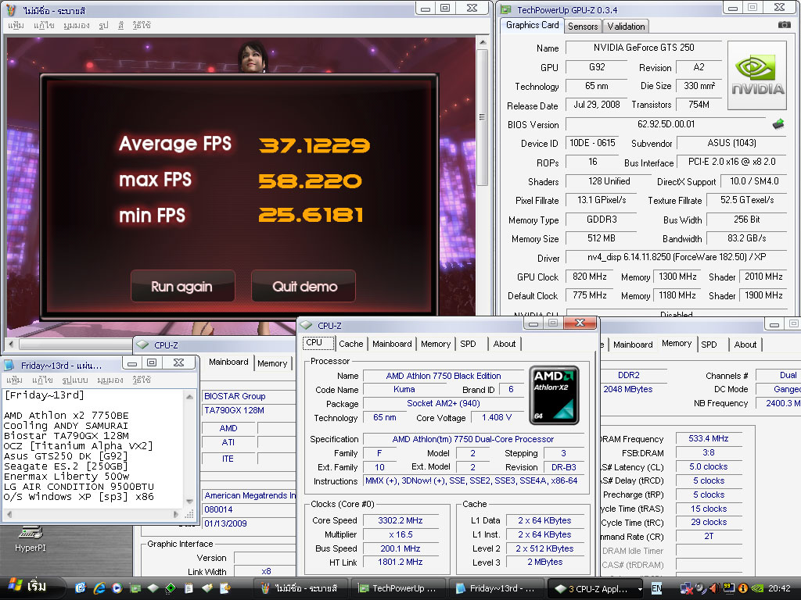Expand the 3 CPU-Z grouped taskbar button
801x600 pixels.
tap(595, 588)
